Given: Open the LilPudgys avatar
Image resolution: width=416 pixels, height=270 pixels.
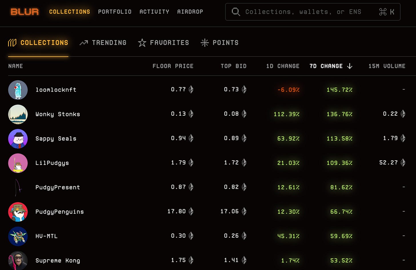Looking at the screenshot, I should tap(18, 163).
